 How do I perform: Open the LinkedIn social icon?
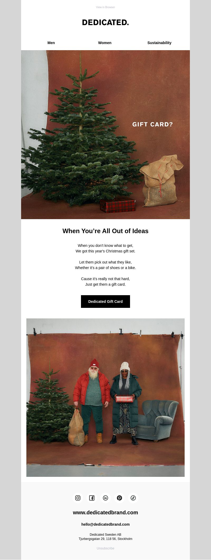(x=105, y=498)
